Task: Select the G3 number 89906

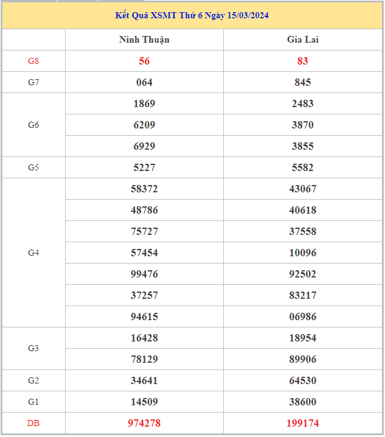Action: [302, 359]
